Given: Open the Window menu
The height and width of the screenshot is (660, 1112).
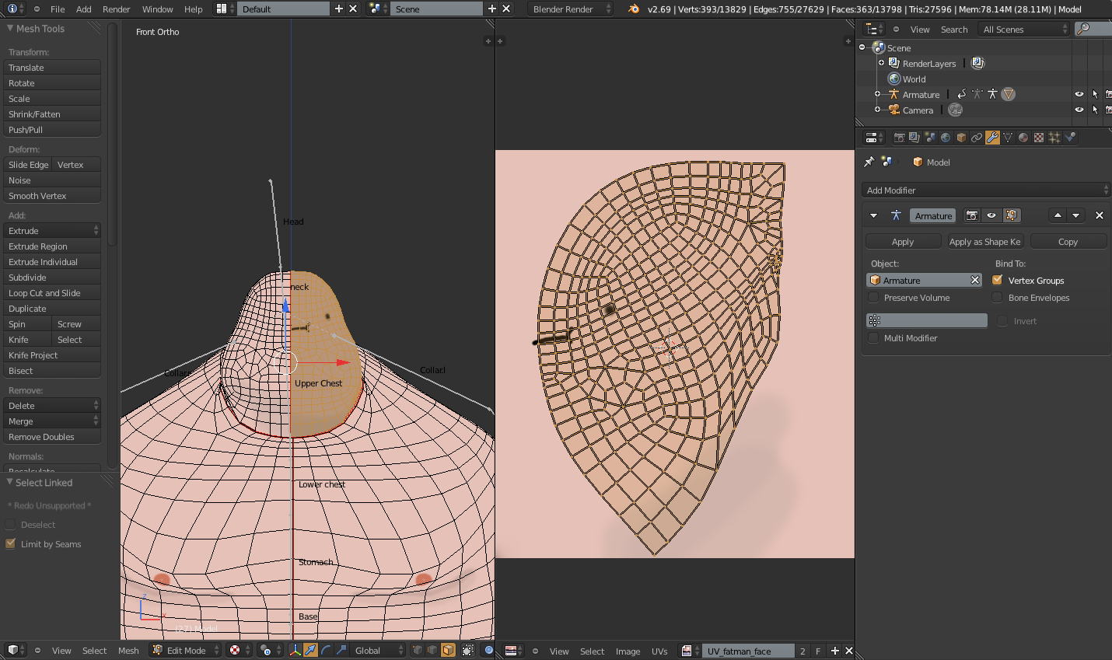Looking at the screenshot, I should pos(157,9).
